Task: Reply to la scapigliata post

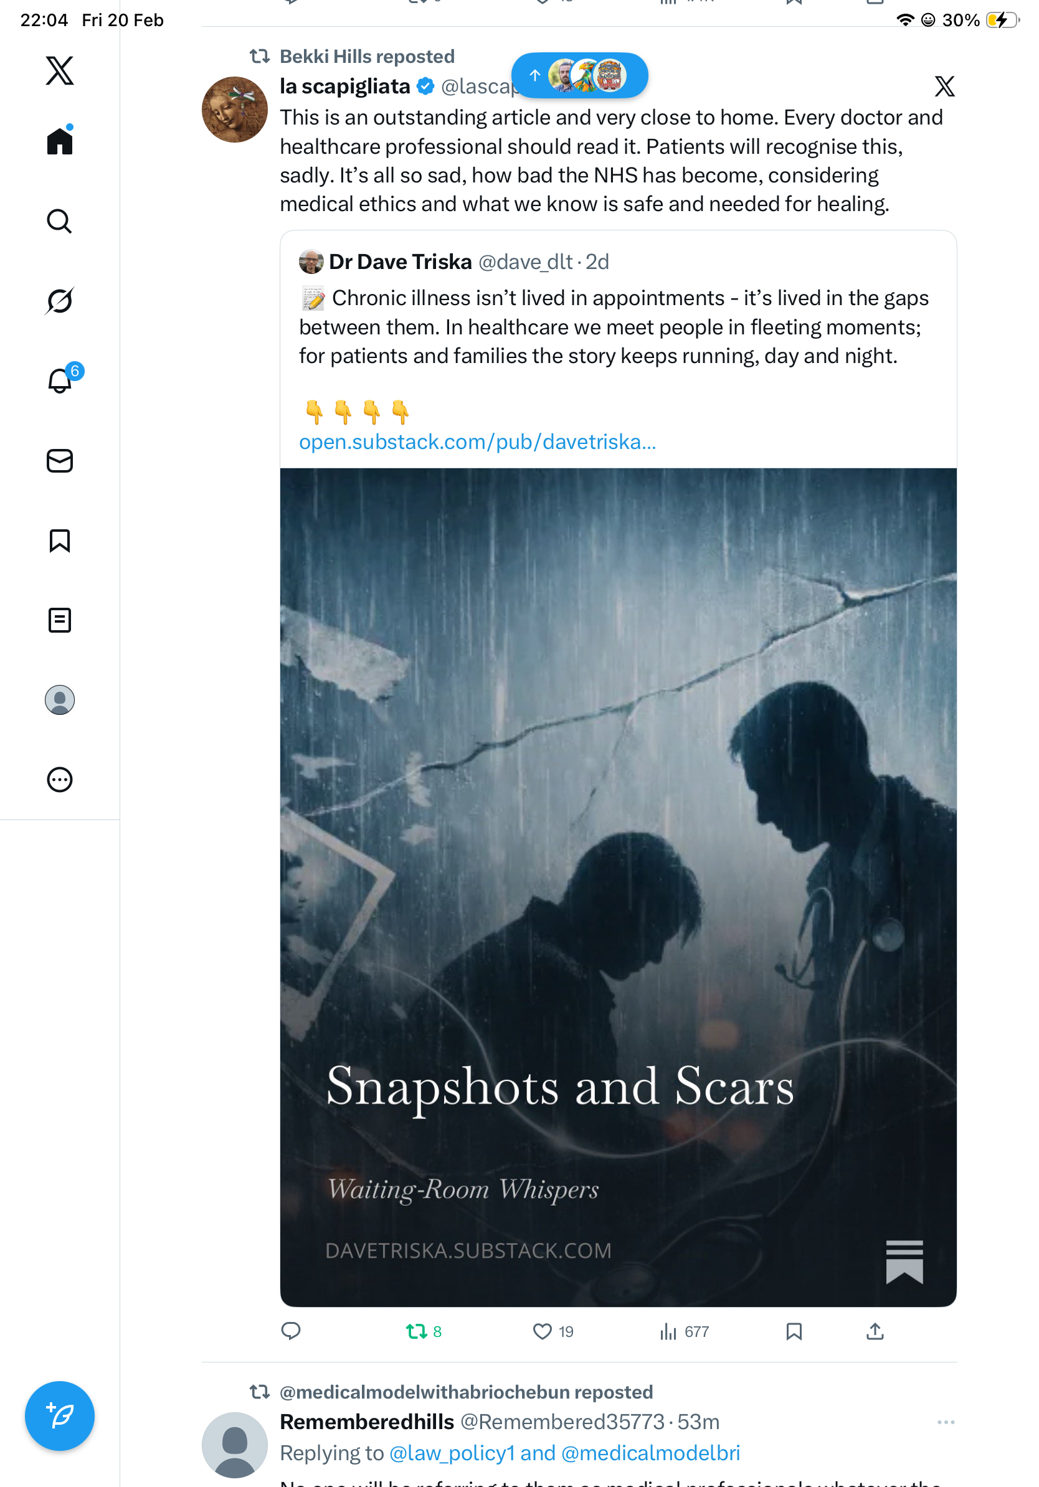Action: 291,1330
